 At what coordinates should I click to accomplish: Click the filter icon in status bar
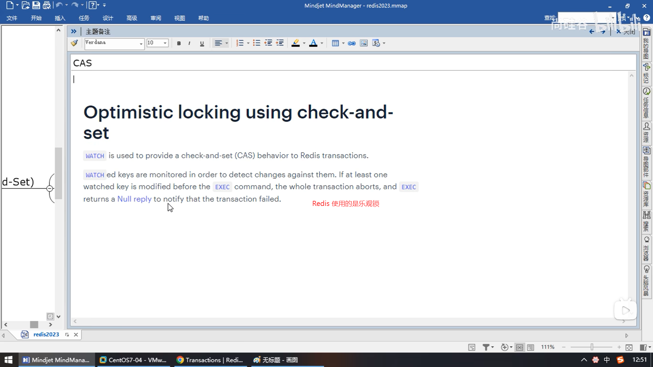(486, 347)
